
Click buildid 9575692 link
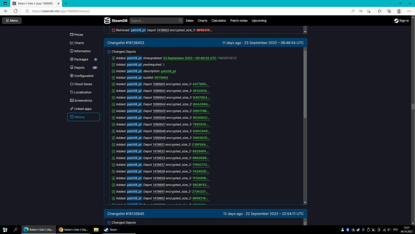click(x=161, y=78)
